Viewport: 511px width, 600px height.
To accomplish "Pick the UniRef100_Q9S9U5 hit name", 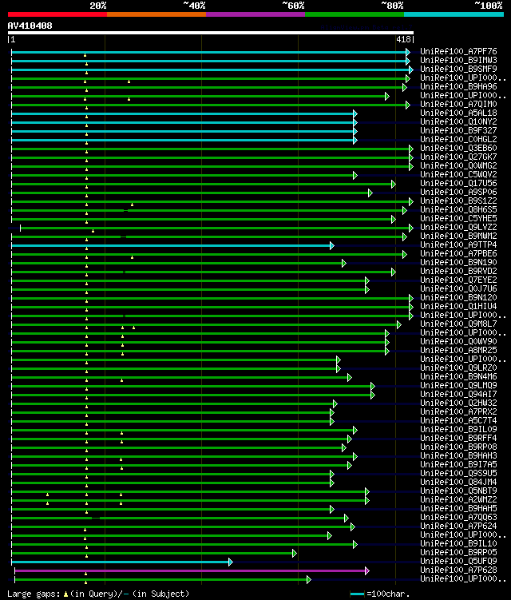I will pyautogui.click(x=458, y=474).
